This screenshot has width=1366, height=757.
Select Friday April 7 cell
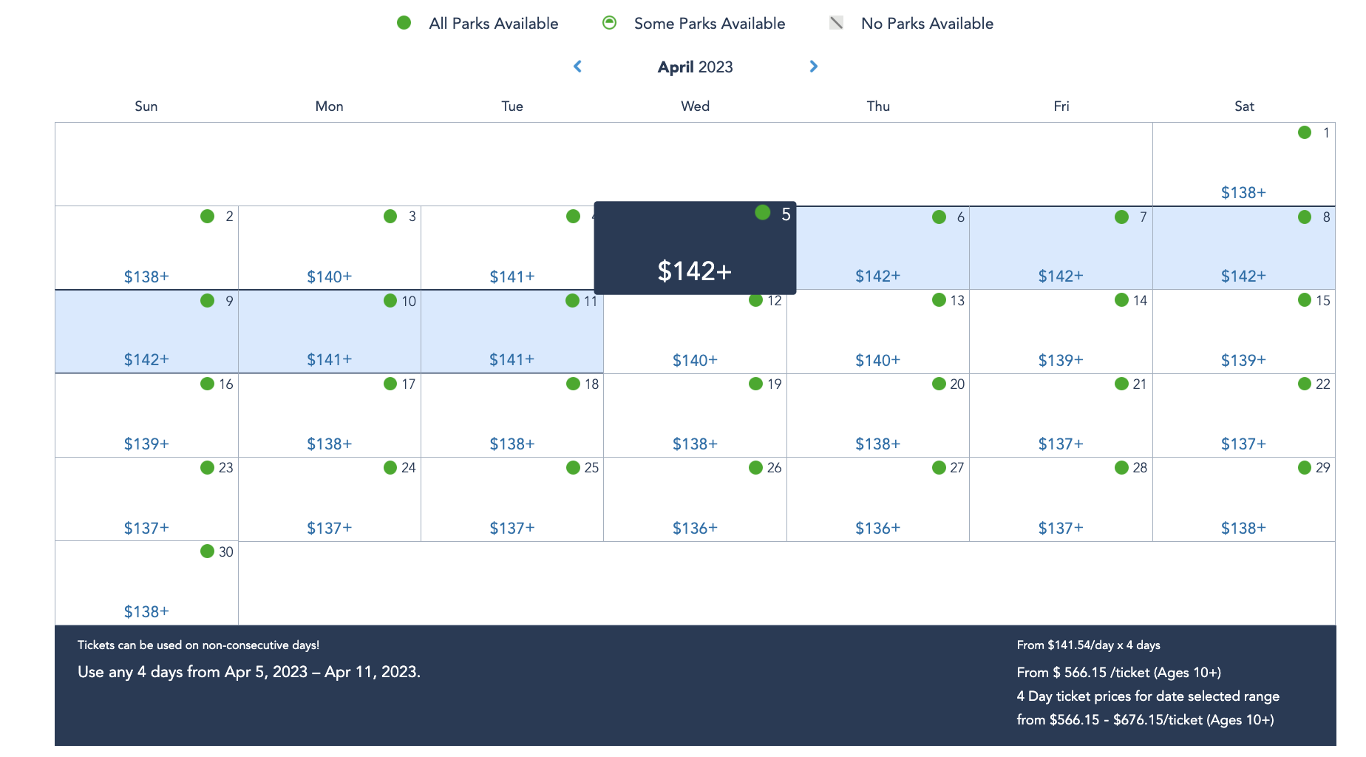(1060, 248)
